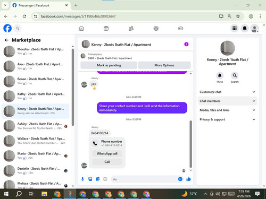Viewport: 266px width, 199px height.
Task: Choose a GIF icon in composer
Action: [x=105, y=179]
